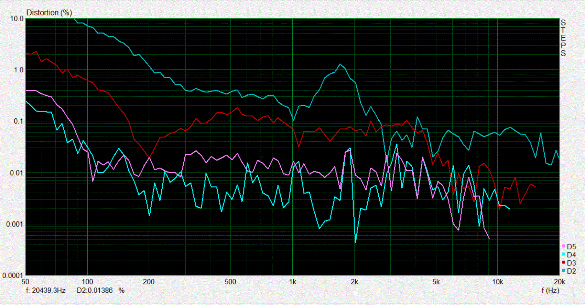The width and height of the screenshot is (585, 305).
Task: Click the 10k x-axis tick label
Action: [x=497, y=282]
